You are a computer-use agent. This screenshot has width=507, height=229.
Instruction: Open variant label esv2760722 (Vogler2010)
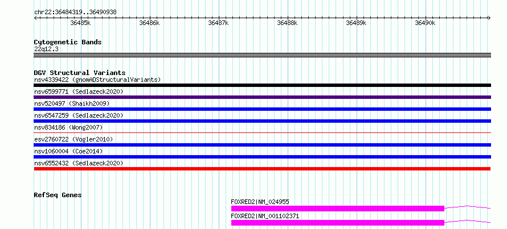[73, 139]
